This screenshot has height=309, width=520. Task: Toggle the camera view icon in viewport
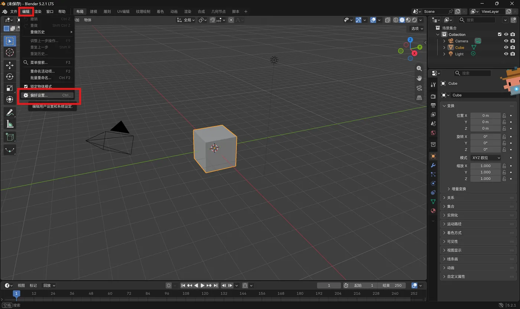tap(419, 88)
